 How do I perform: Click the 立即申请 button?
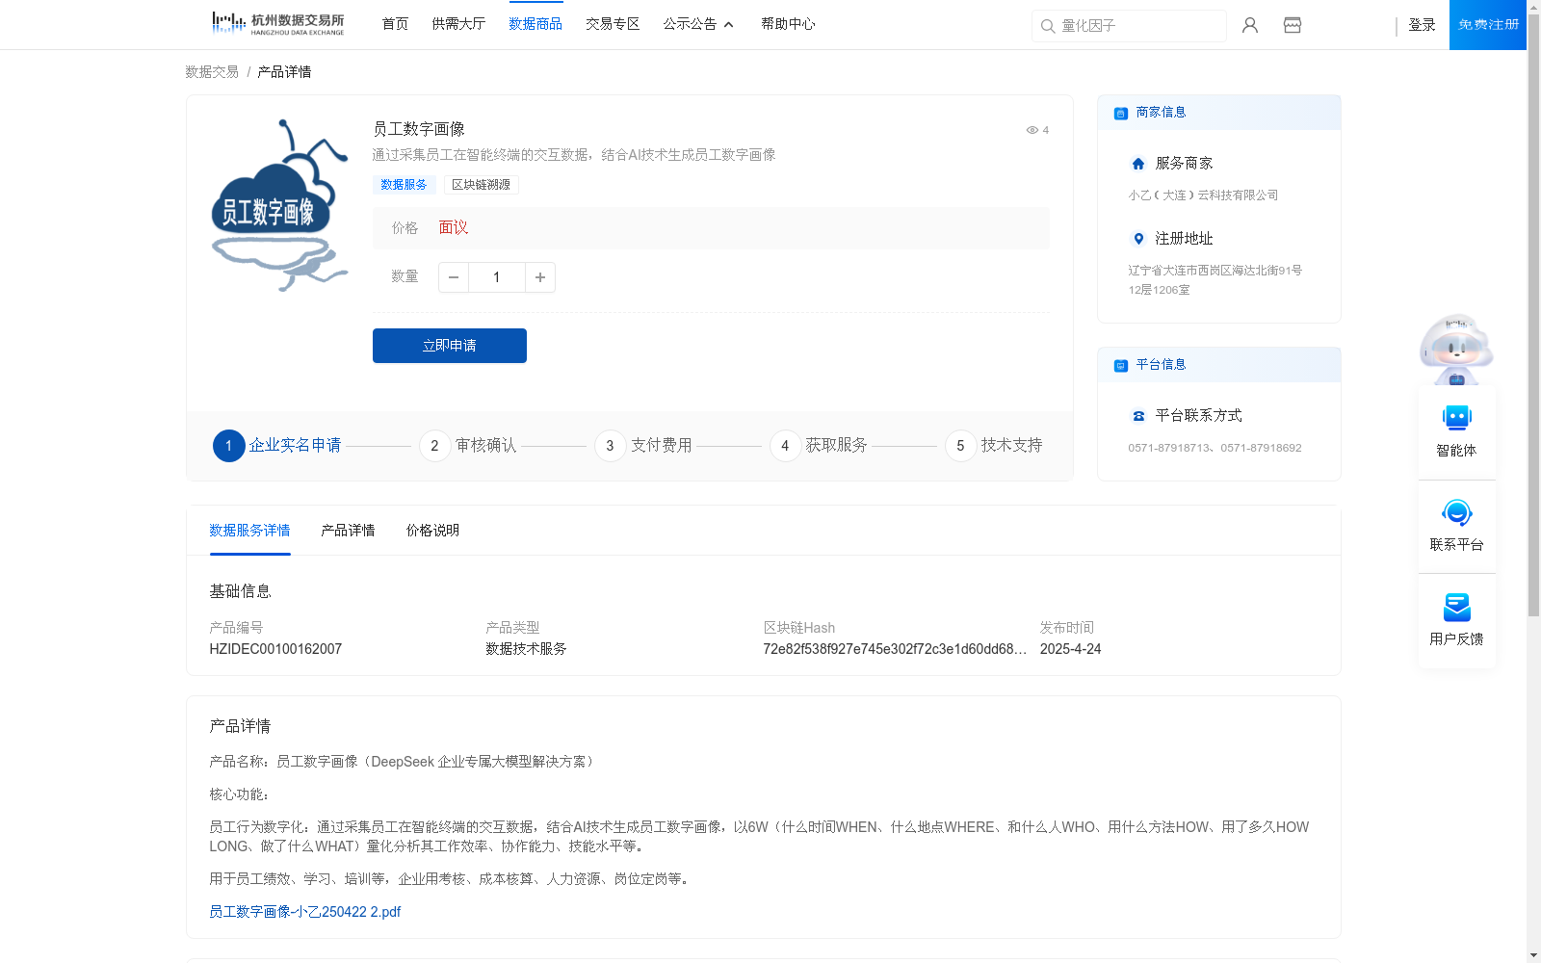coord(450,346)
